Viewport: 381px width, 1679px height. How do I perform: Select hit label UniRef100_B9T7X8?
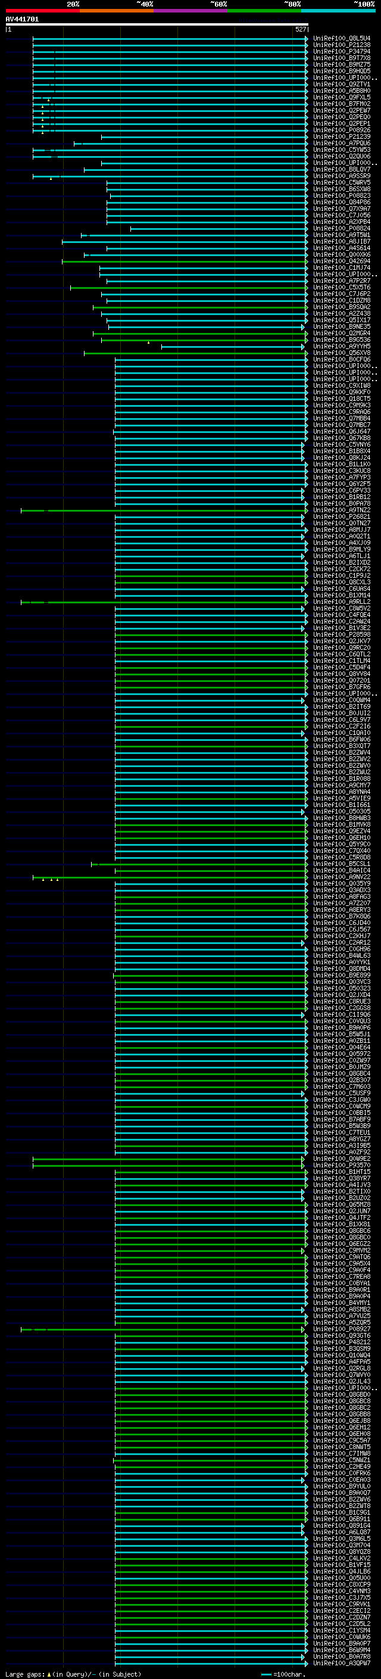click(x=342, y=58)
